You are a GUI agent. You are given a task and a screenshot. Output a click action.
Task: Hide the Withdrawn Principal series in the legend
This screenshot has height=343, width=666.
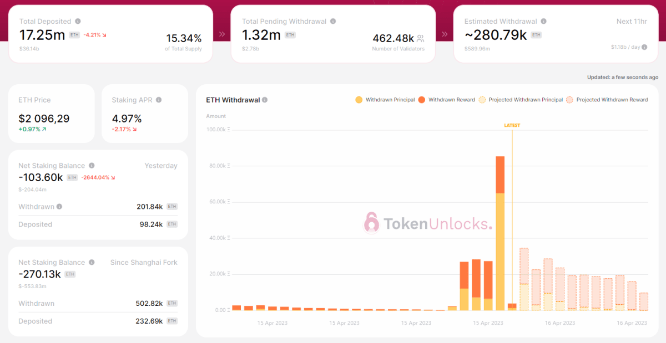[x=390, y=100]
